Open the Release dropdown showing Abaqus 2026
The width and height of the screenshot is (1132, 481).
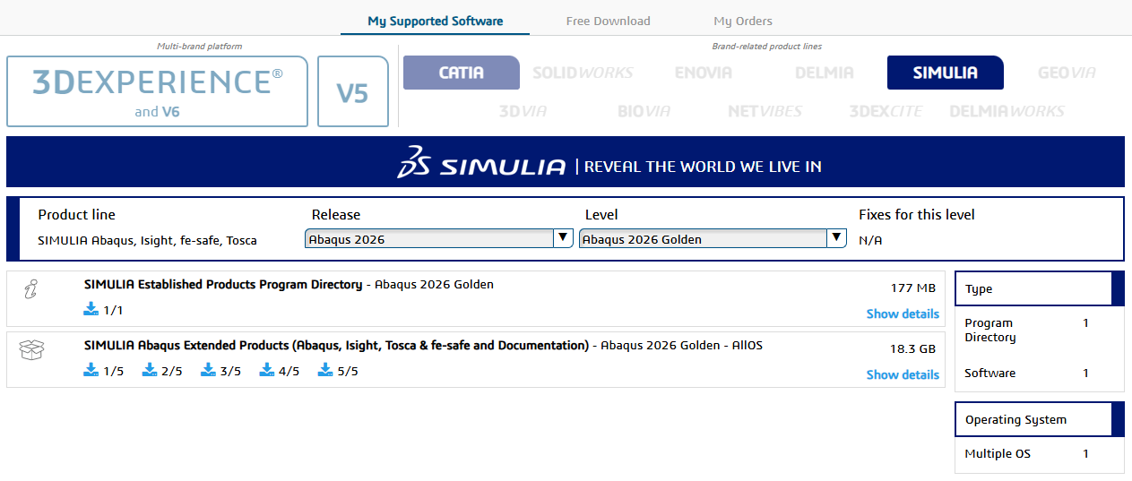(x=438, y=238)
